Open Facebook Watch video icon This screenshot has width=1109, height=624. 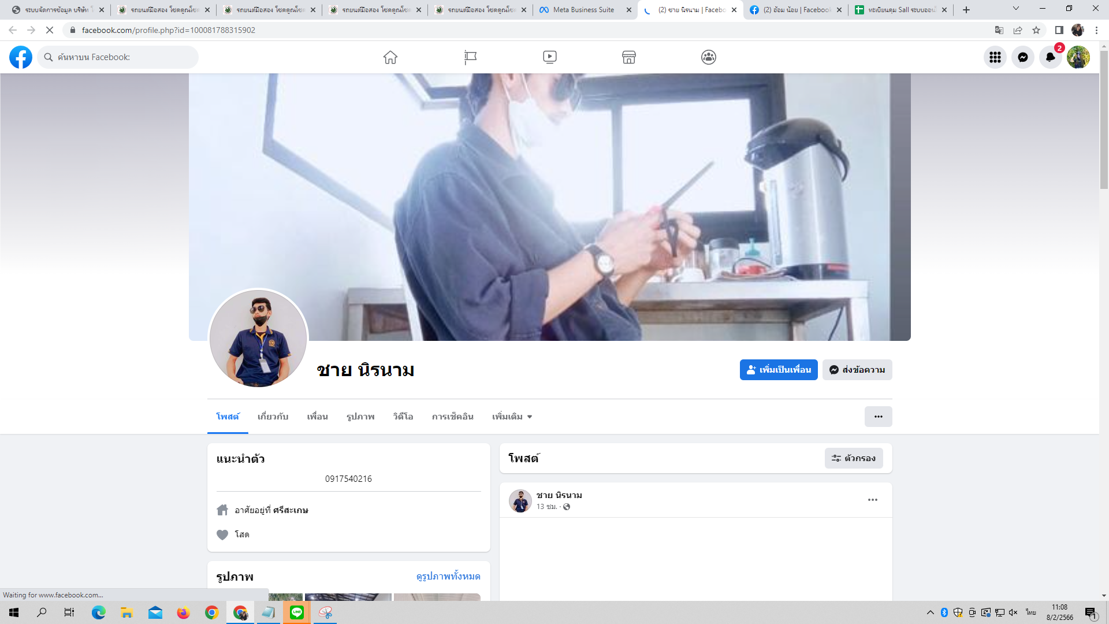pyautogui.click(x=550, y=57)
